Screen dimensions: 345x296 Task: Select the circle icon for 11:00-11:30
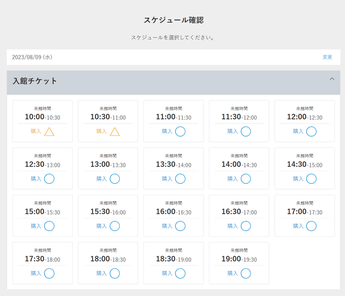point(180,132)
